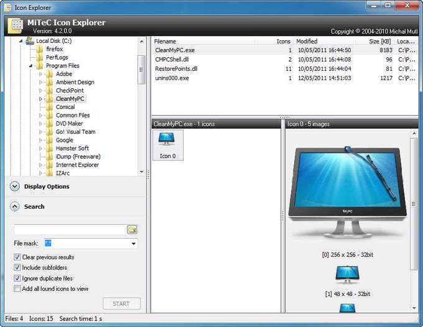Click the Go! Visual Team folder icon

click(x=49, y=132)
